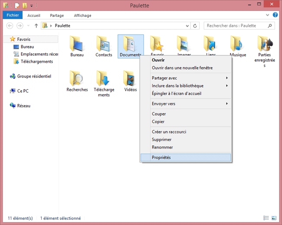Expand the Envoyer vers submenu
Screen dimensions: 282x225
(189, 104)
